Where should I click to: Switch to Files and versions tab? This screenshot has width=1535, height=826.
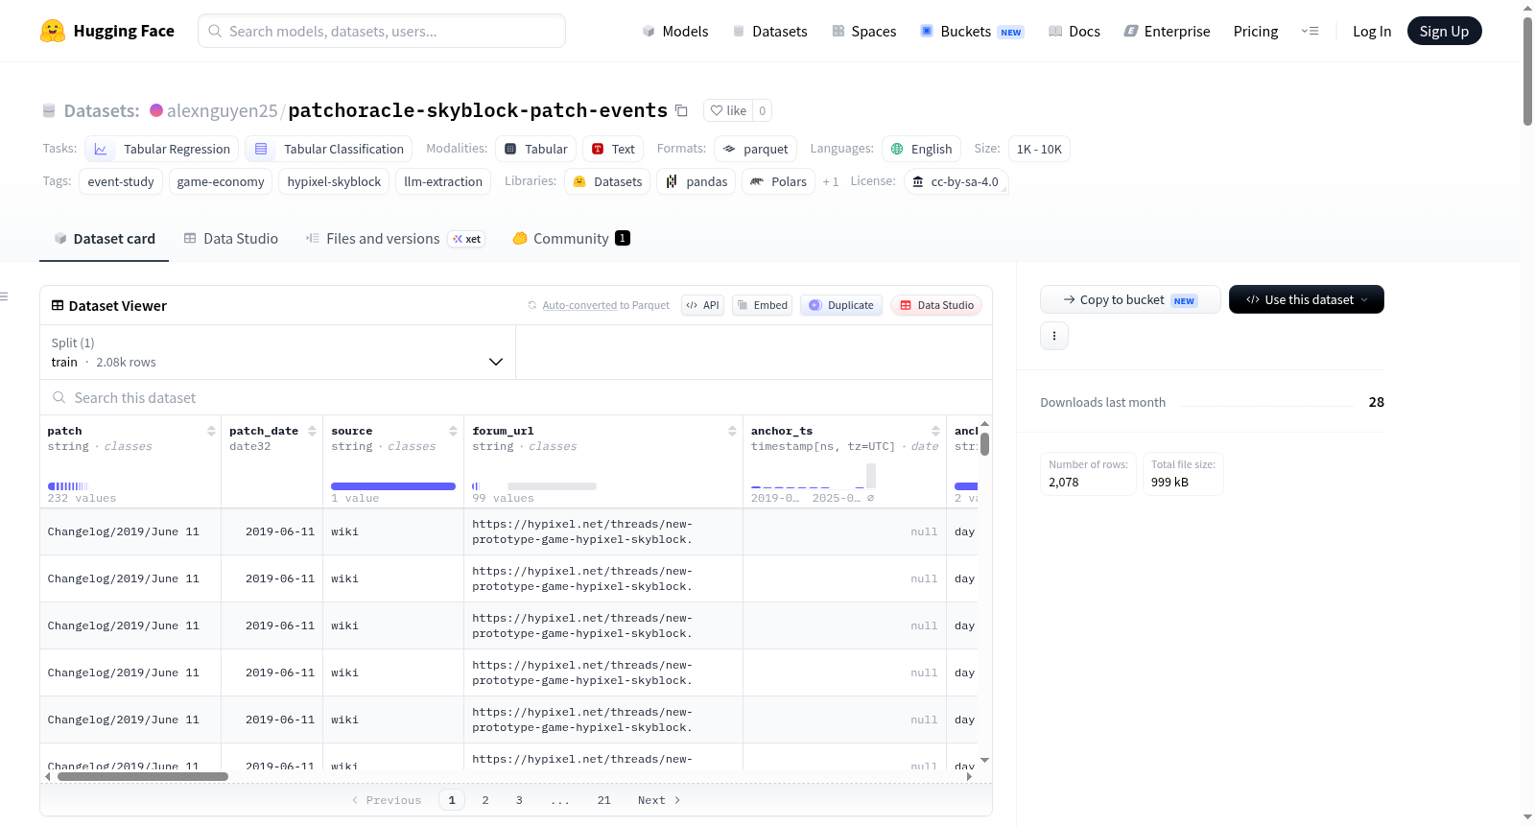(394, 239)
